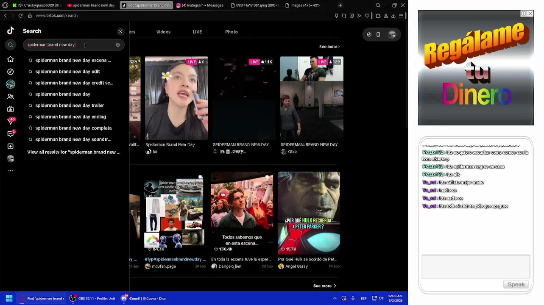Switch to YouTube 'spiderman brand new day' tab

coord(91,6)
